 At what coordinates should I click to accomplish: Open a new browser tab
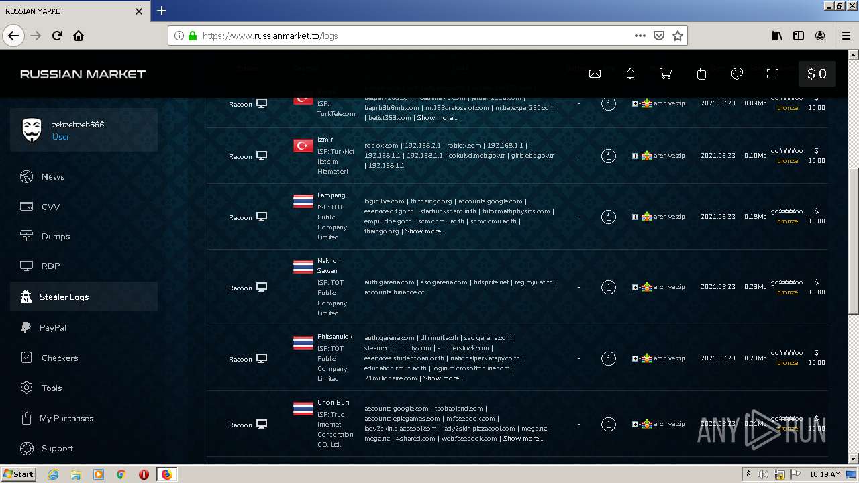tap(162, 11)
